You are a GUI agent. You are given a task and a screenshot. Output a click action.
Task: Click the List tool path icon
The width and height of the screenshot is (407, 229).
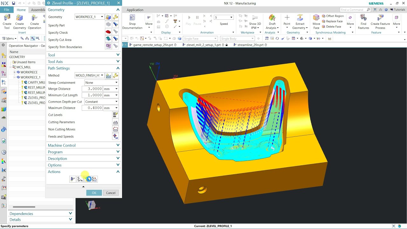click(94, 179)
